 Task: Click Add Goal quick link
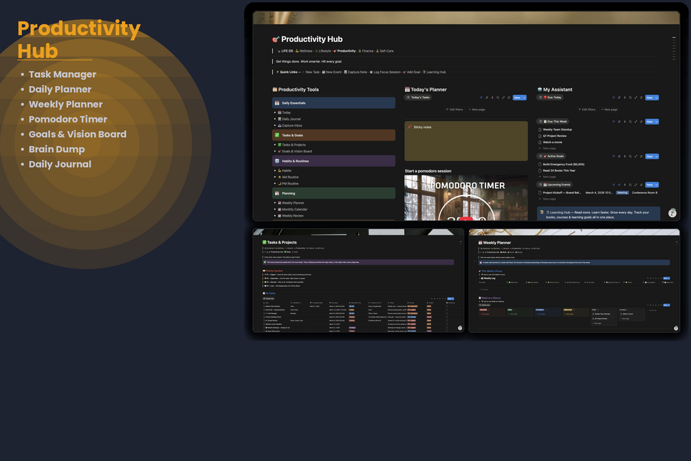point(411,72)
